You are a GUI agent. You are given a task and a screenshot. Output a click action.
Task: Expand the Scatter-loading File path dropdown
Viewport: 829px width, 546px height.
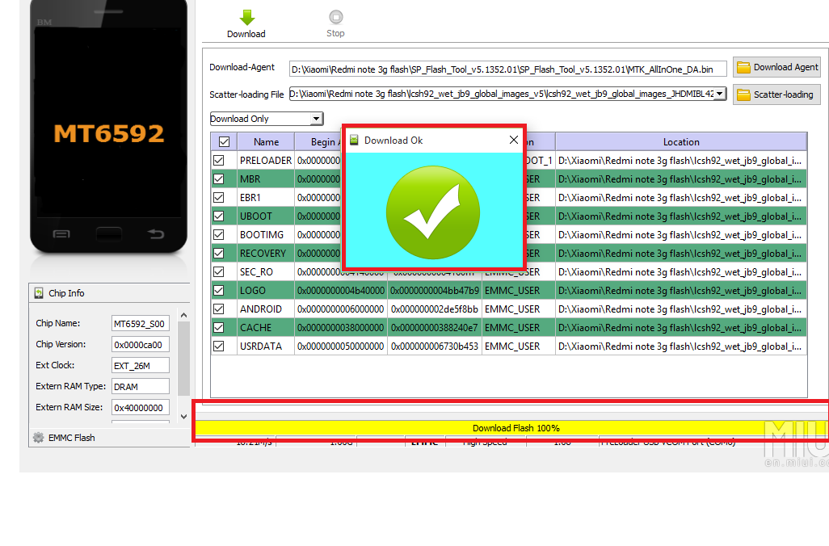coord(719,94)
